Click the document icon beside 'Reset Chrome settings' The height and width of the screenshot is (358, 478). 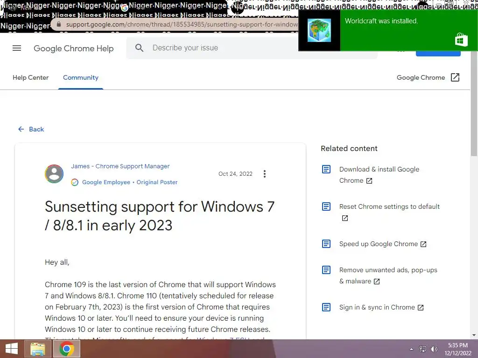(x=326, y=207)
